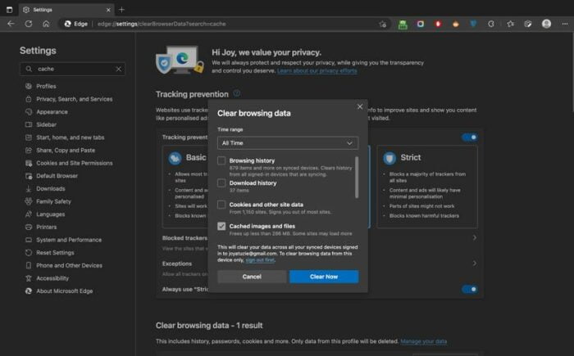The height and width of the screenshot is (356, 574).
Task: Check the Download history checkbox
Action: [x=221, y=183]
